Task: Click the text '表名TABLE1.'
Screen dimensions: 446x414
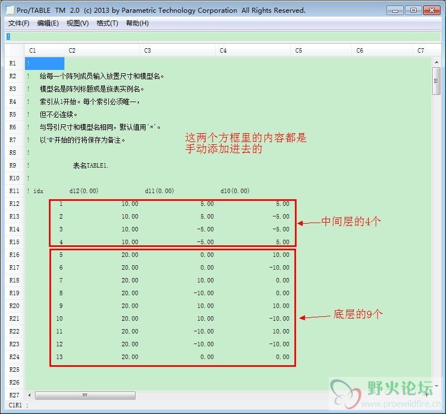Action: point(91,165)
